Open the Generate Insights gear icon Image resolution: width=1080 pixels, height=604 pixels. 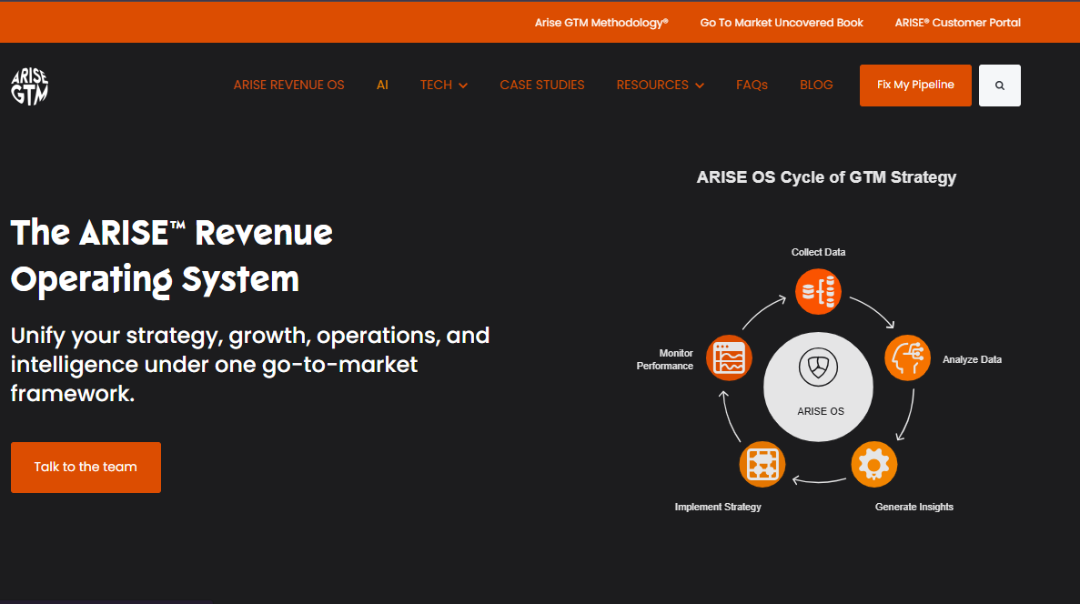(x=873, y=464)
